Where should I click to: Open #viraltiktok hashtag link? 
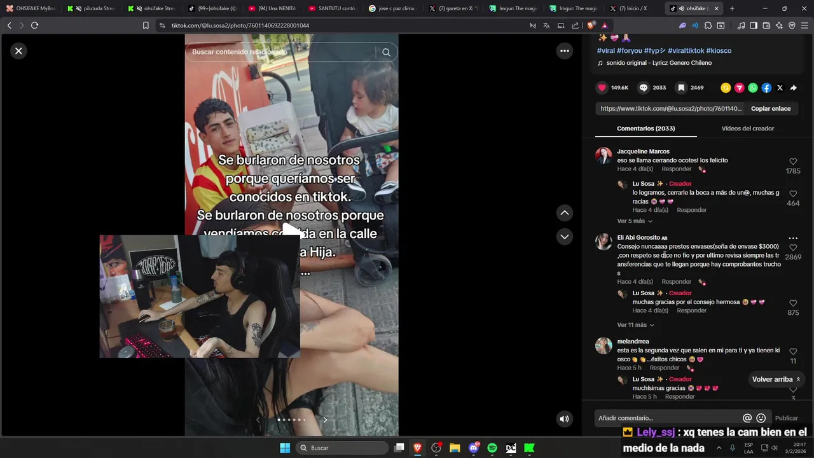[x=686, y=50]
